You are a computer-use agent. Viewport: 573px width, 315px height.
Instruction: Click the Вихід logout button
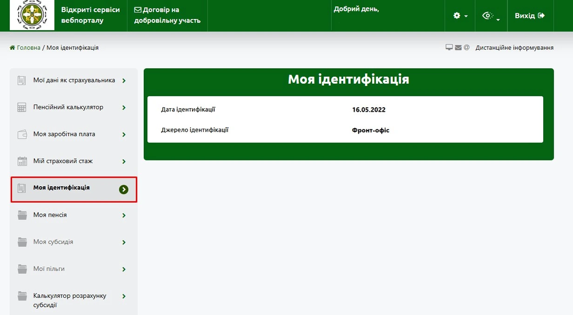(x=529, y=16)
